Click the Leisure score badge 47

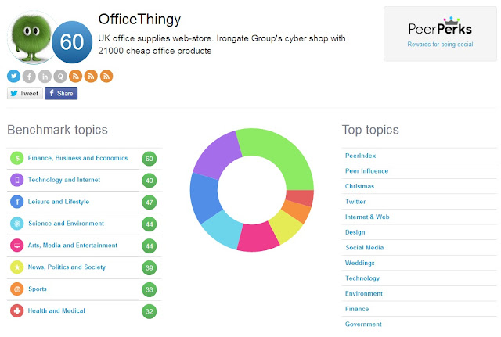[x=150, y=203]
